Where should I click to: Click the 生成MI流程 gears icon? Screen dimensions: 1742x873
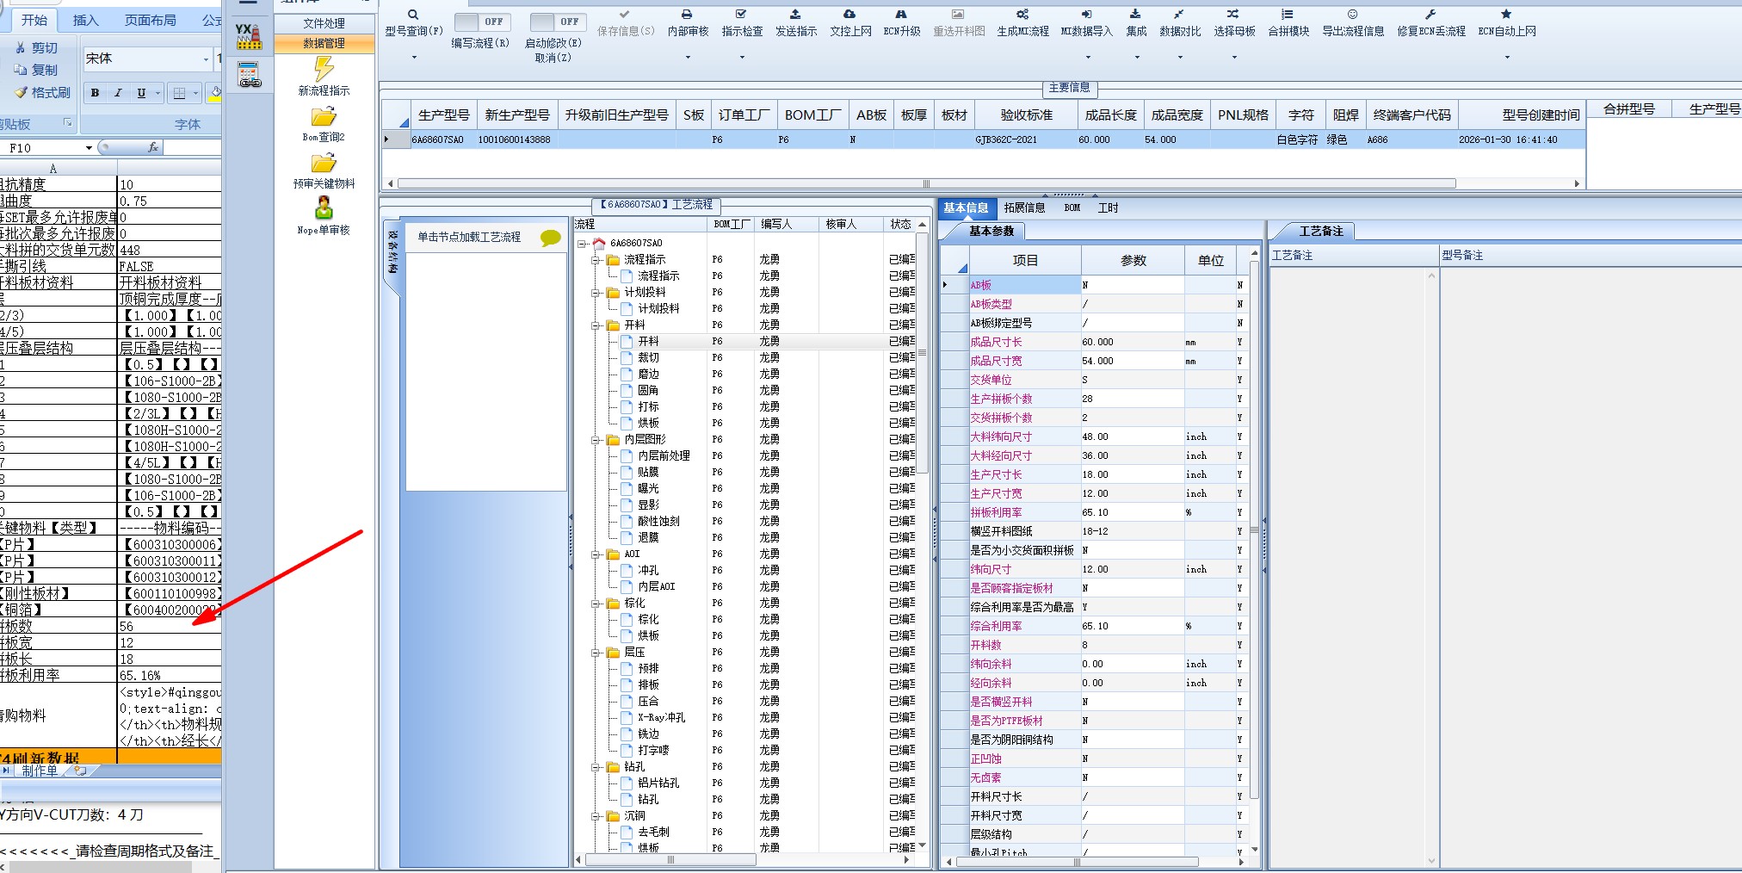[1022, 15]
